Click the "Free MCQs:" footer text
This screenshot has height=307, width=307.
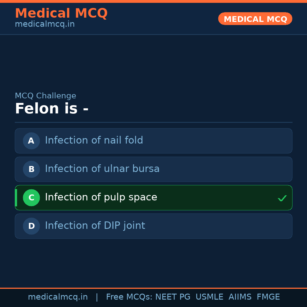point(129,297)
